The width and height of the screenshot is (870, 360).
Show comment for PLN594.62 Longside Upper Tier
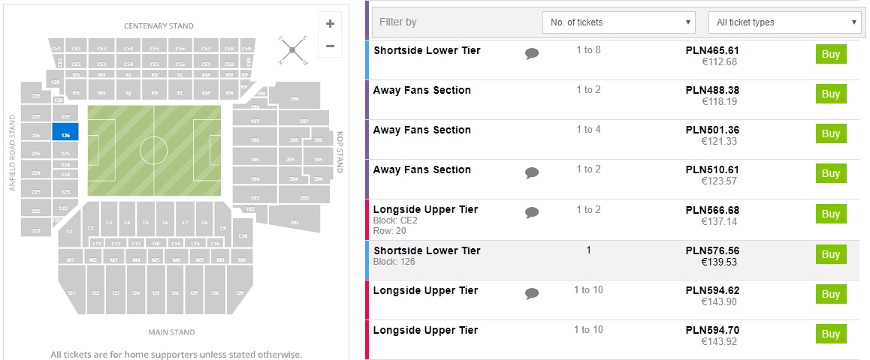[x=532, y=293]
